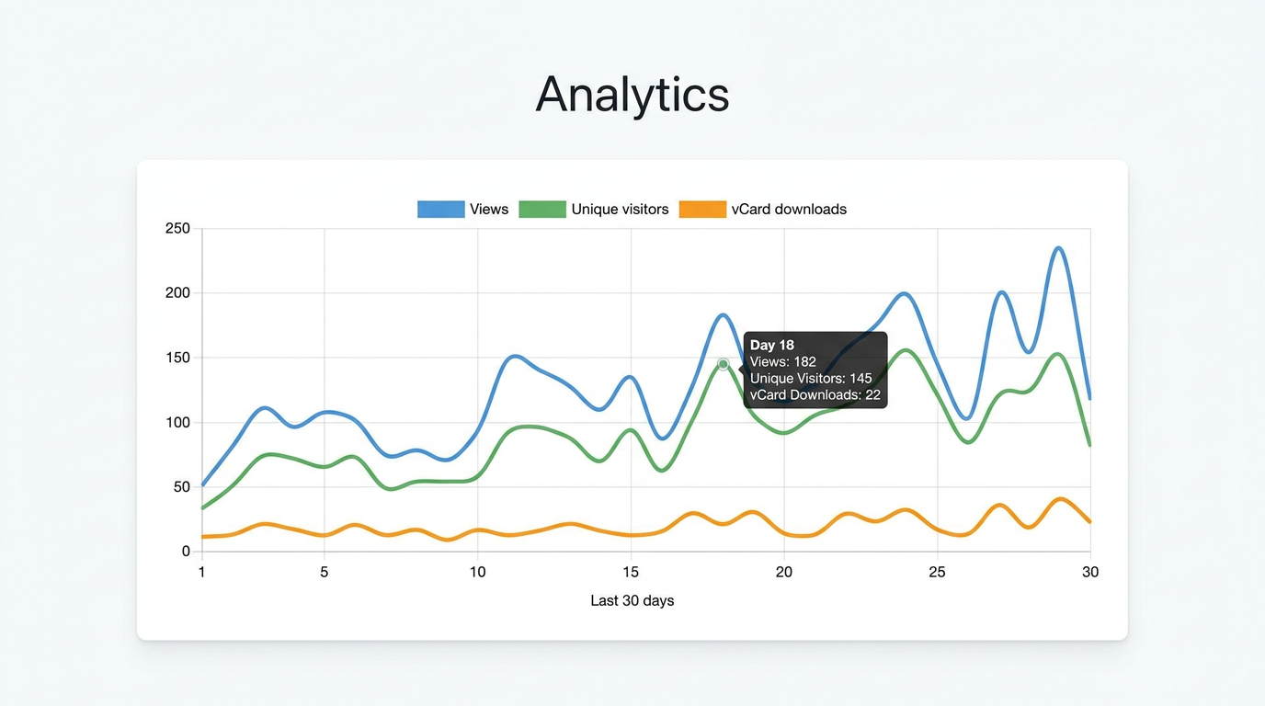1265x706 pixels.
Task: Hide the Unique visitors series via its label
Action: (x=620, y=210)
